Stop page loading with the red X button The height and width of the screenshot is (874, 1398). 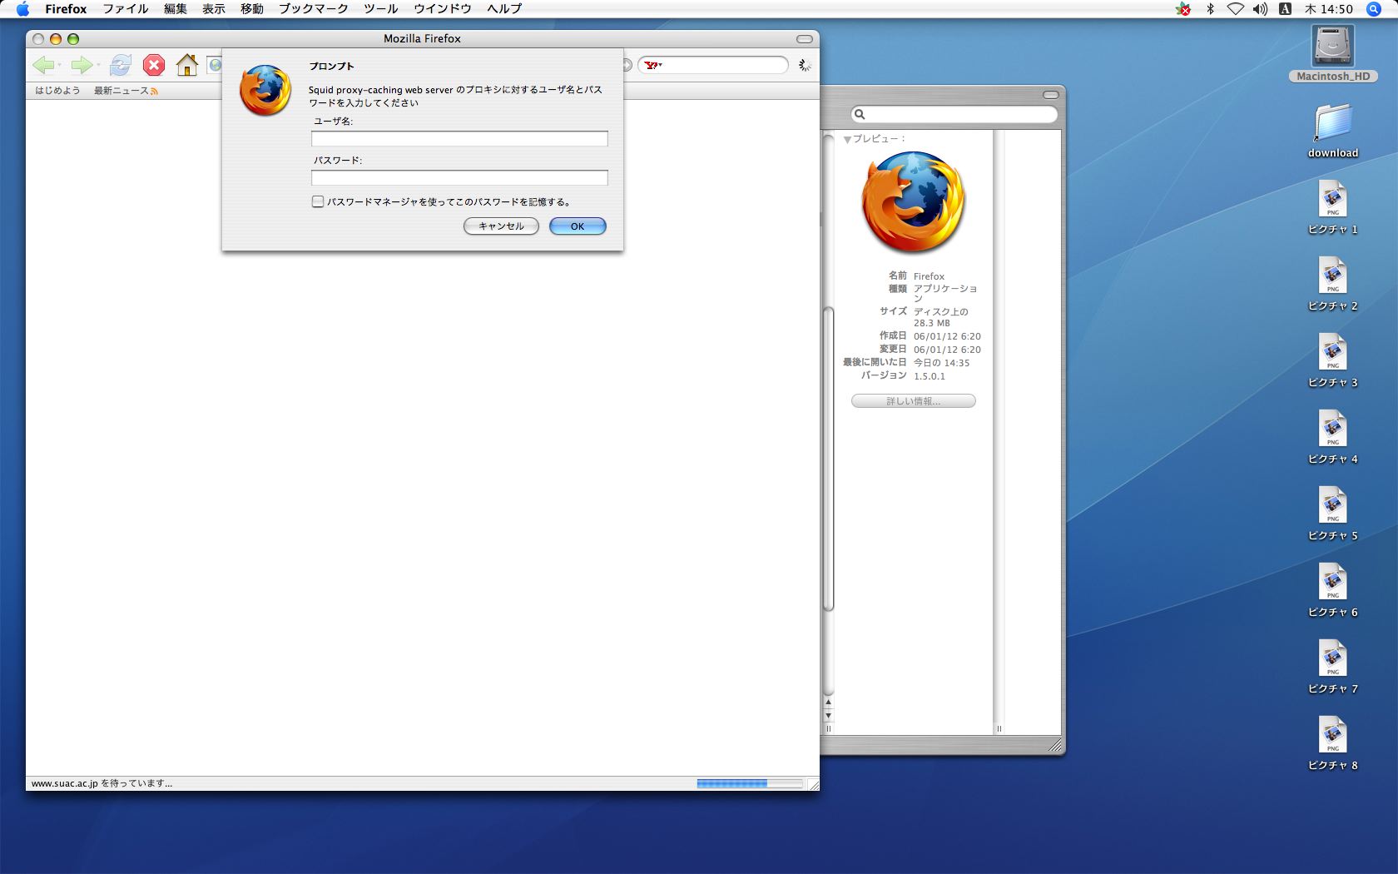coord(154,65)
